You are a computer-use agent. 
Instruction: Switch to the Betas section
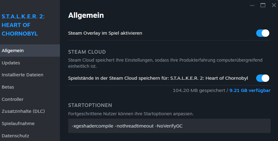(x=8, y=87)
